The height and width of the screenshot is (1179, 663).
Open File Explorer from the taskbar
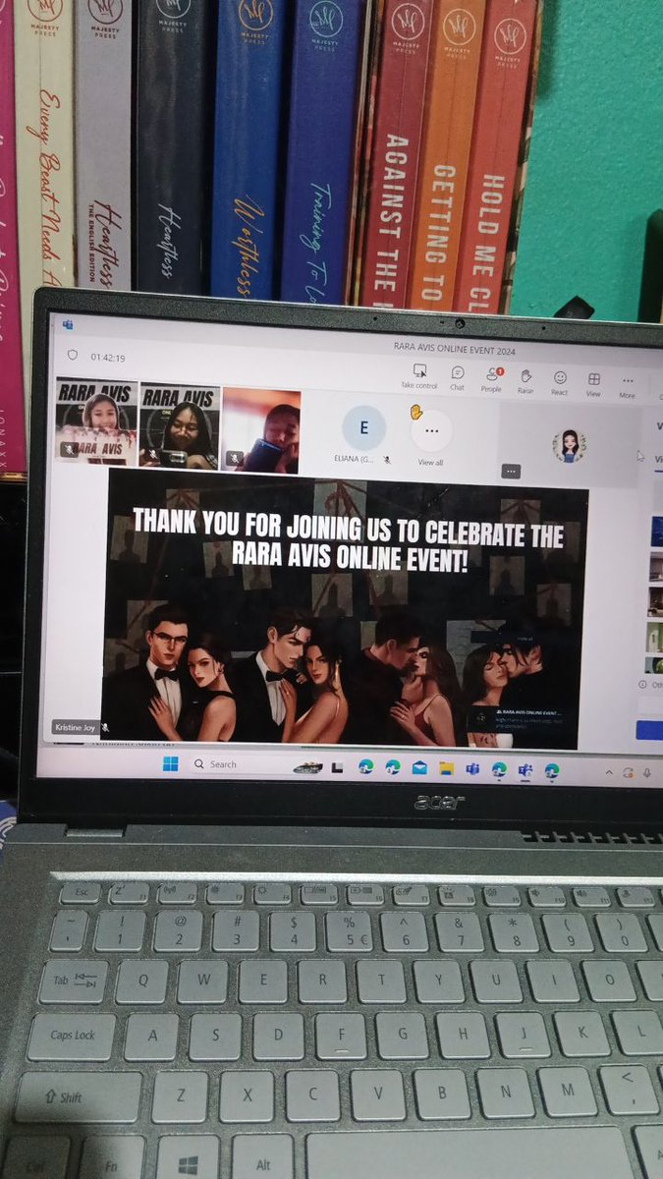point(446,768)
